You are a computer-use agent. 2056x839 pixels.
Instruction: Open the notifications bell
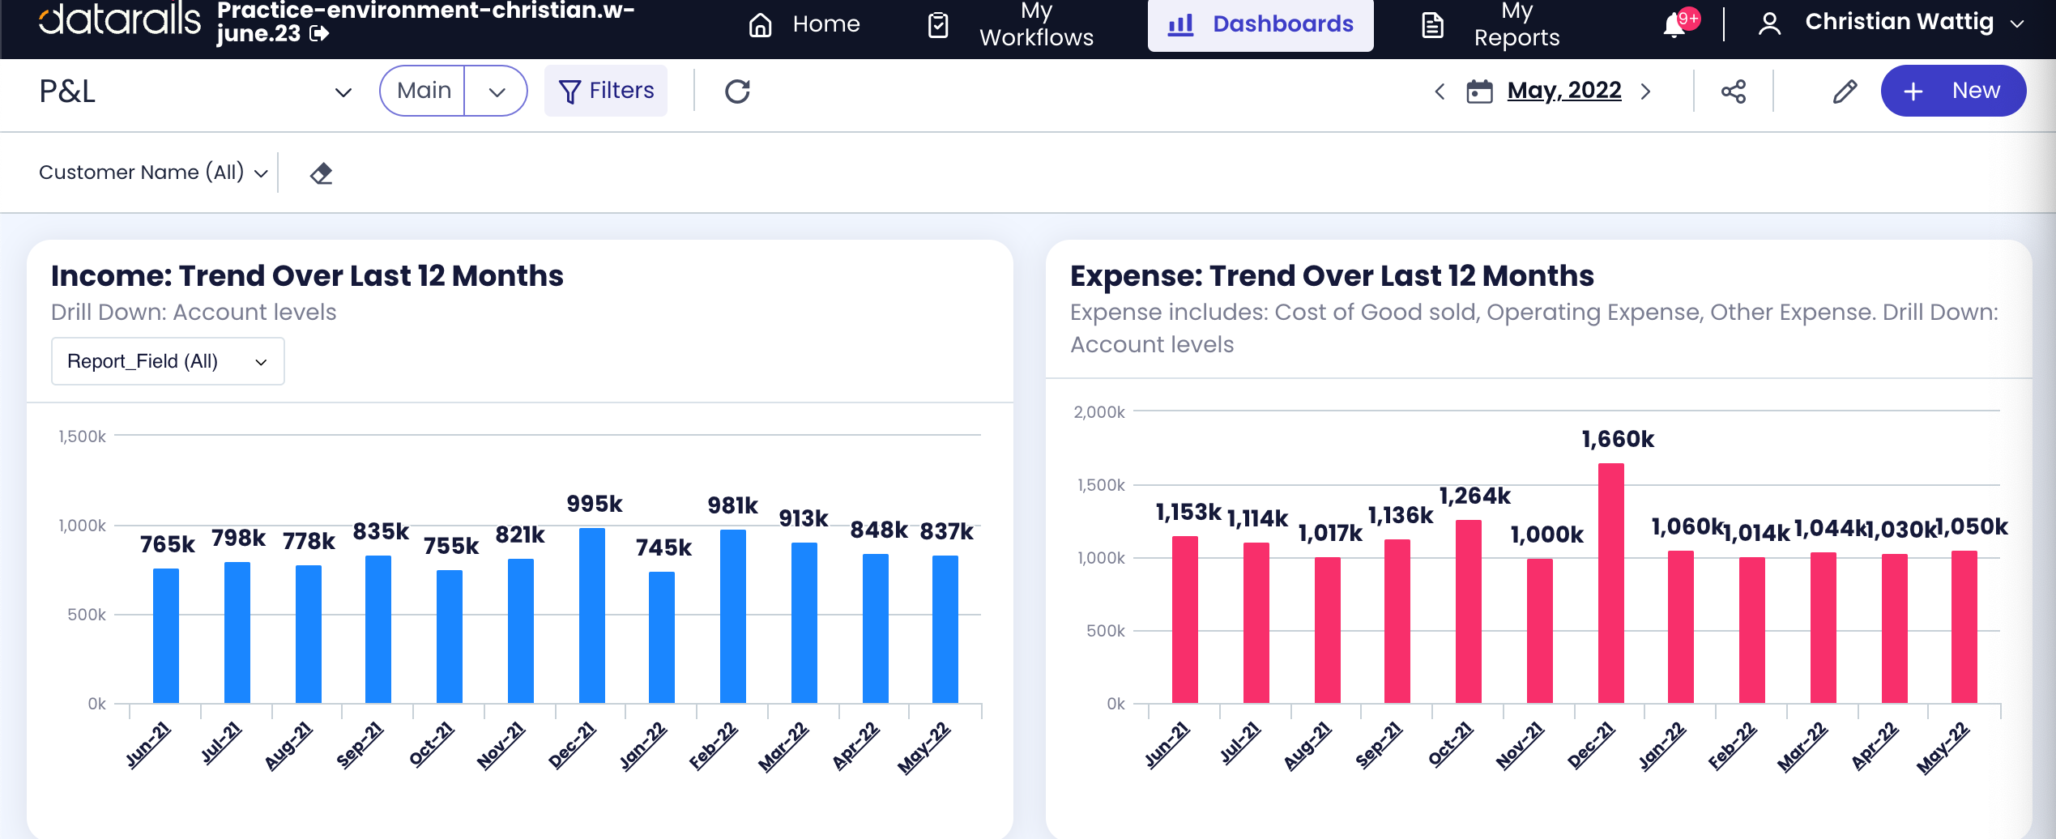click(x=1674, y=25)
